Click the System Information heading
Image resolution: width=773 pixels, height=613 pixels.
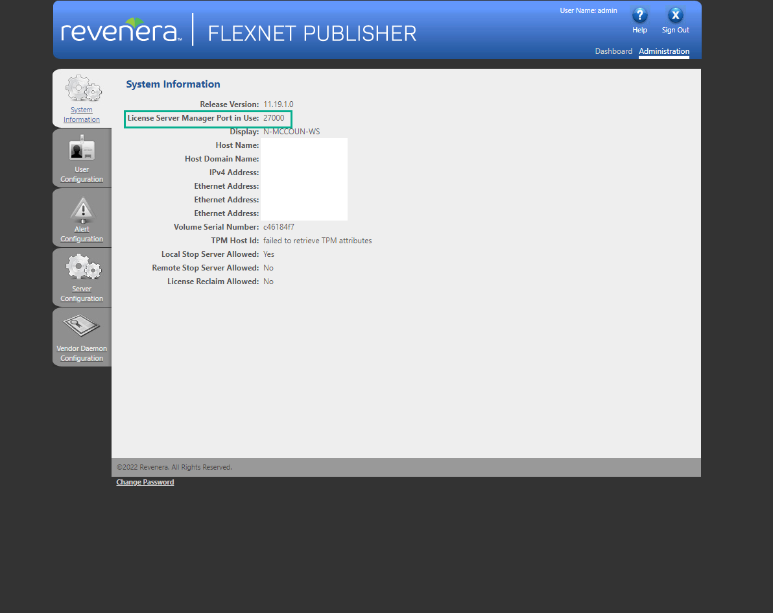[173, 84]
